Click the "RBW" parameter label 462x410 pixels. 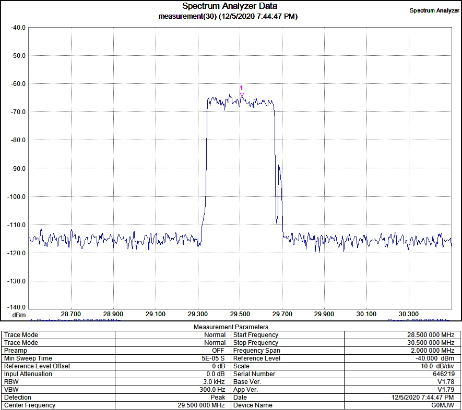coord(11,382)
